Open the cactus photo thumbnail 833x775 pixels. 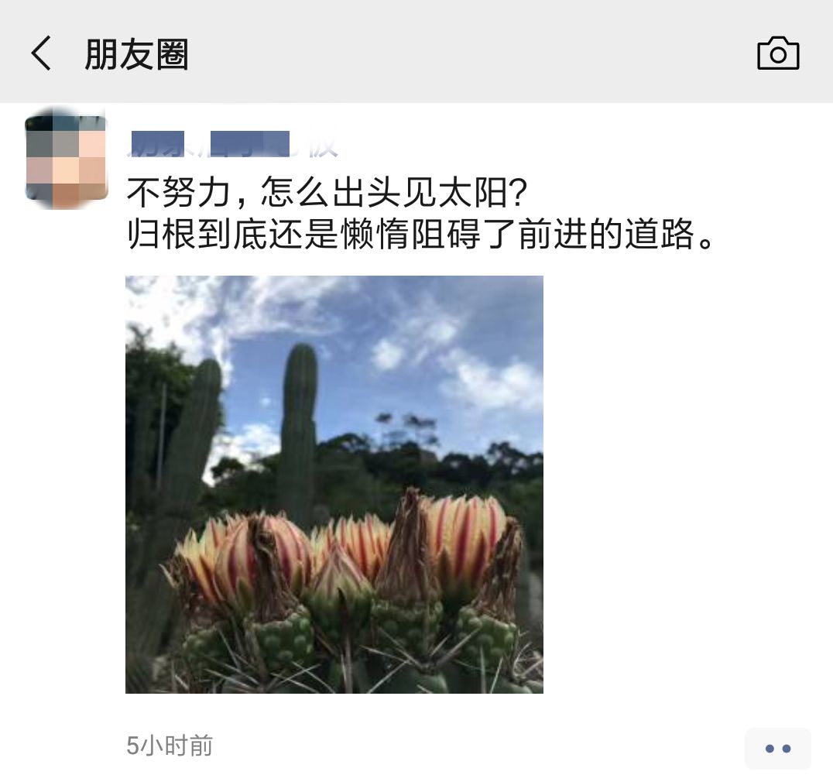pos(334,485)
